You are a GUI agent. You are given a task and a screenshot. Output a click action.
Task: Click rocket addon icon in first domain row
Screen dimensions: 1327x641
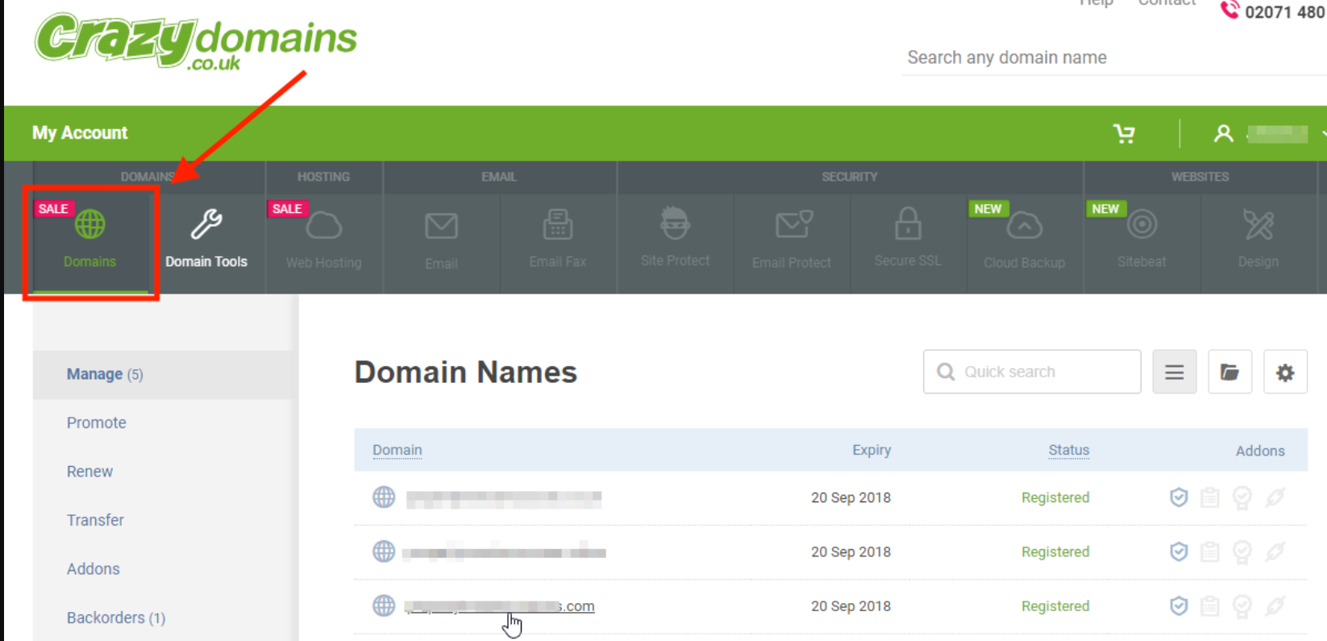[x=1275, y=497]
